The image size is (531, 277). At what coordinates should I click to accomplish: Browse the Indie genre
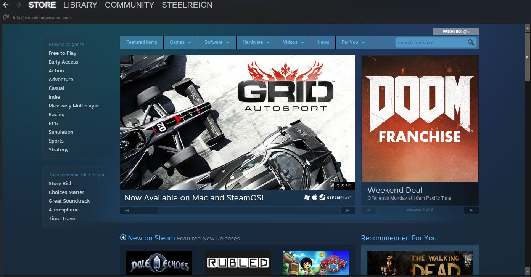tap(54, 97)
